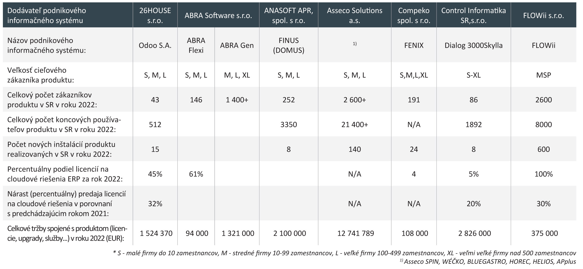Click the 21 400+ end users cell
Image resolution: width=583 pixels, height=269 pixels.
354,124
